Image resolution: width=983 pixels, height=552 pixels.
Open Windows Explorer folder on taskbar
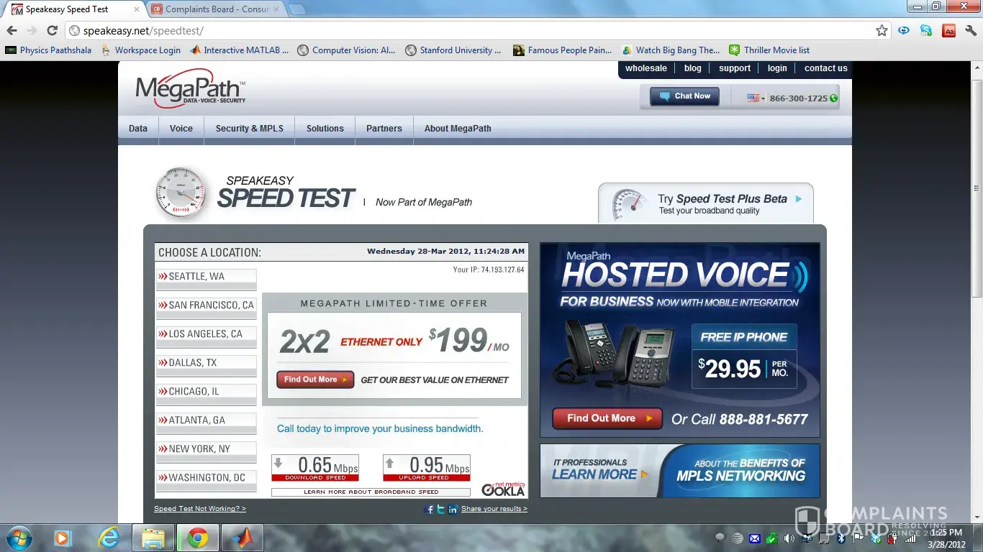(x=153, y=538)
